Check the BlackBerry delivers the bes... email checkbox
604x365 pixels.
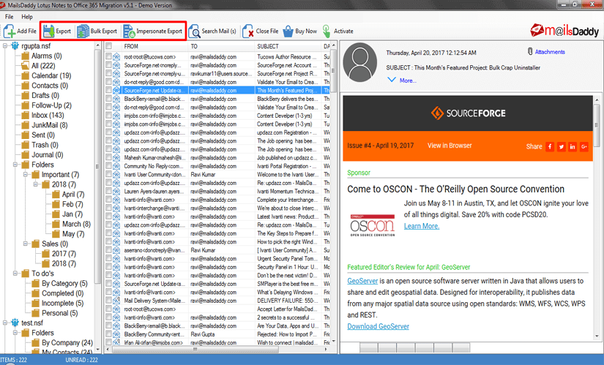coord(108,99)
